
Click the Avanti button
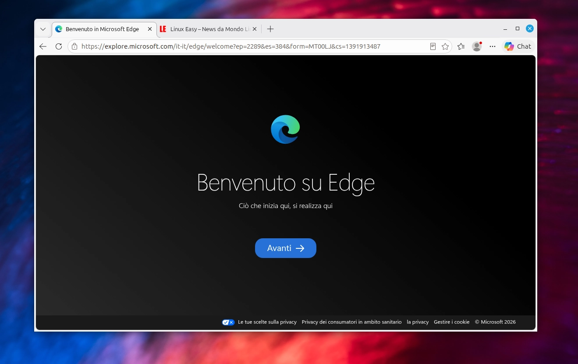[286, 248]
